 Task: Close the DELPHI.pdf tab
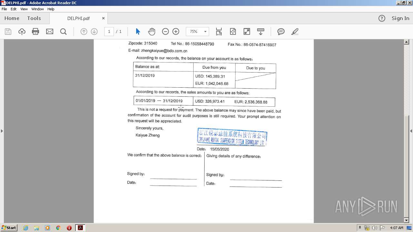click(103, 18)
